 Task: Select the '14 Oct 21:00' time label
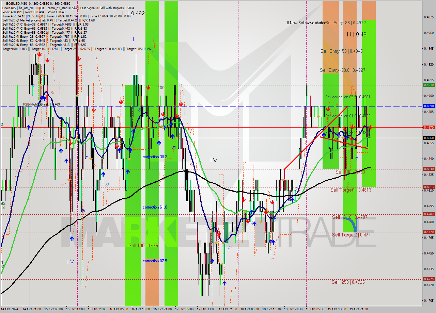point(32,309)
